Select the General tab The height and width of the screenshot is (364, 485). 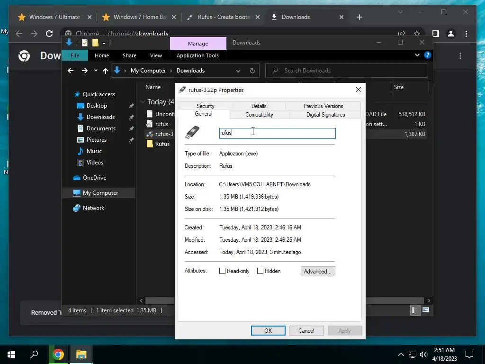(204, 114)
